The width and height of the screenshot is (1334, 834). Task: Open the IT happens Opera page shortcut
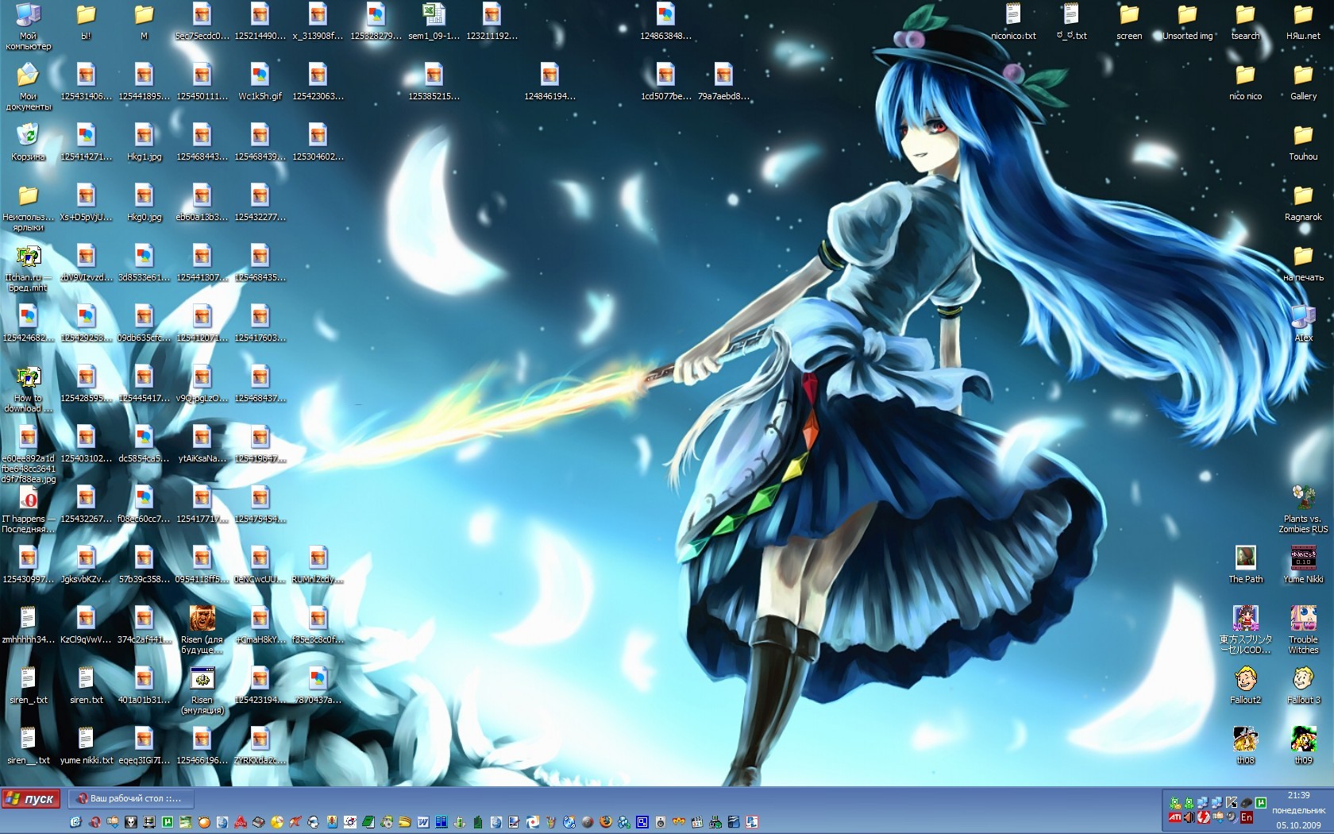point(29,508)
